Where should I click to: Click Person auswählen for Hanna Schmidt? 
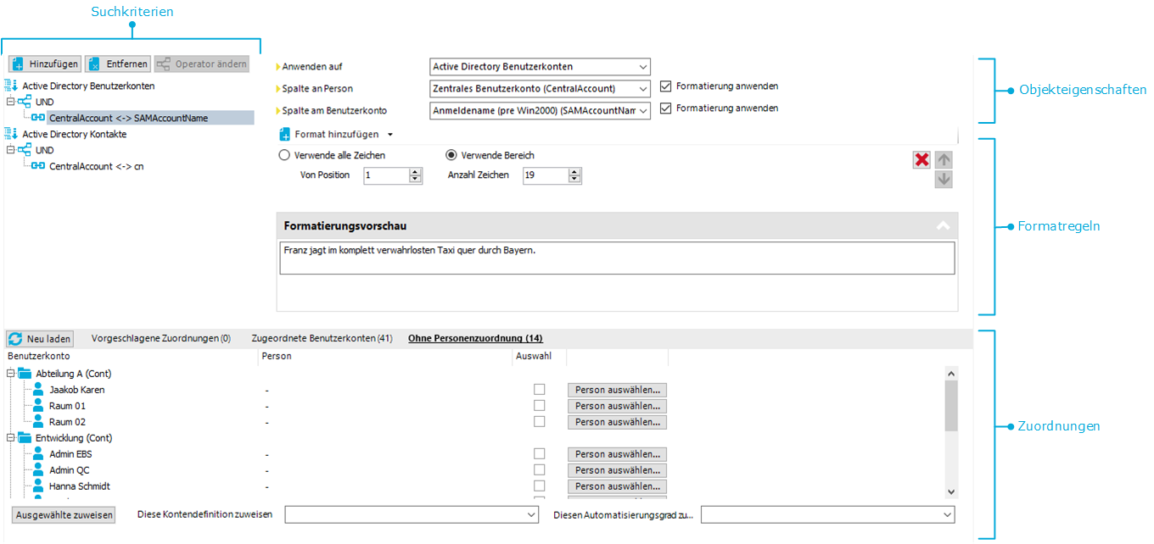click(617, 486)
